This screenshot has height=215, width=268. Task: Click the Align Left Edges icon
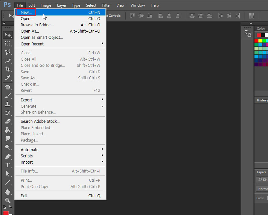[x=161, y=16]
